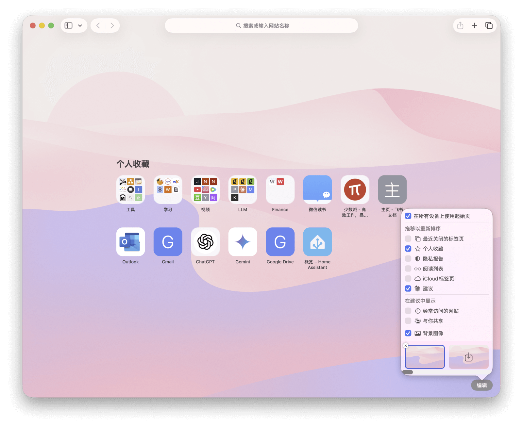Show tab overview icon
The width and height of the screenshot is (523, 427).
point(489,25)
